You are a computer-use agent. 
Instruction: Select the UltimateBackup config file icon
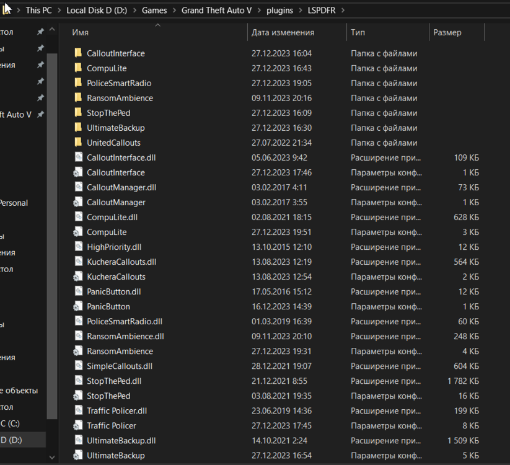78,455
